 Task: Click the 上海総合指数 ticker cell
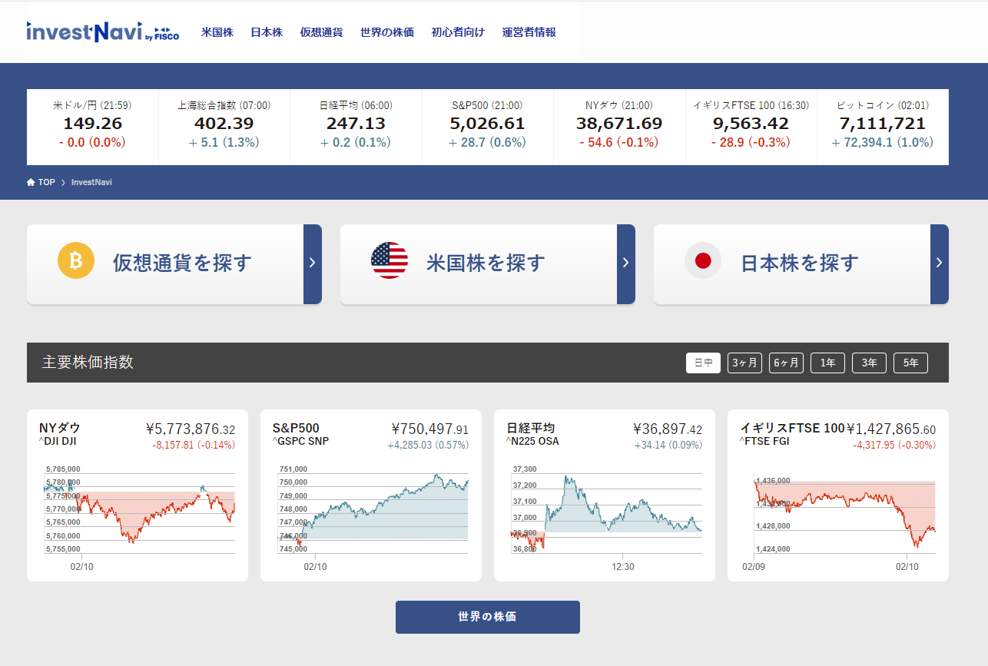point(224,127)
